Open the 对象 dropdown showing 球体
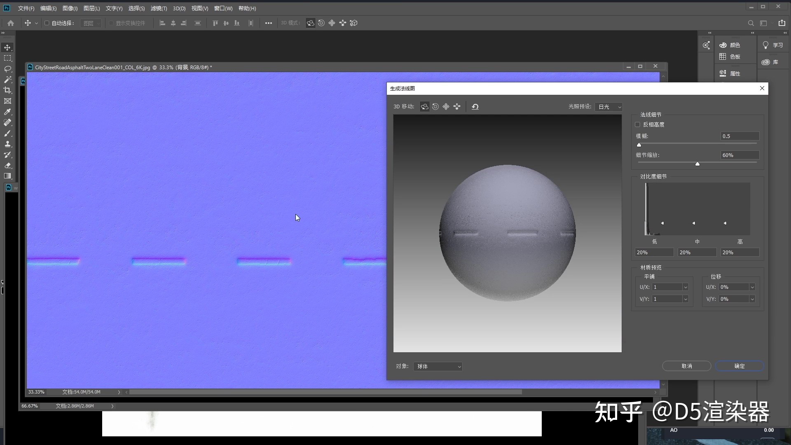 (x=438, y=366)
